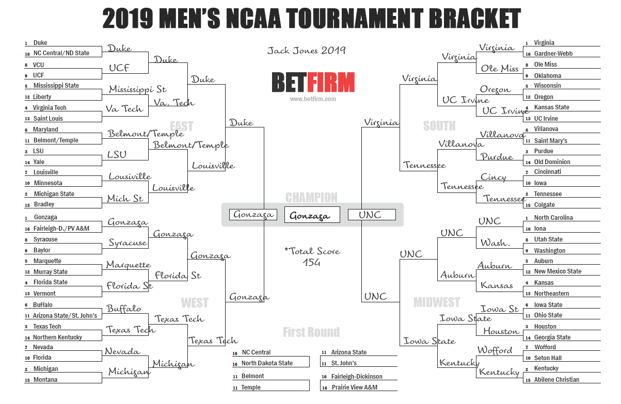This screenshot has height=404, width=621.
Task: Select North Dakota State in First Round
Action: pos(267,363)
